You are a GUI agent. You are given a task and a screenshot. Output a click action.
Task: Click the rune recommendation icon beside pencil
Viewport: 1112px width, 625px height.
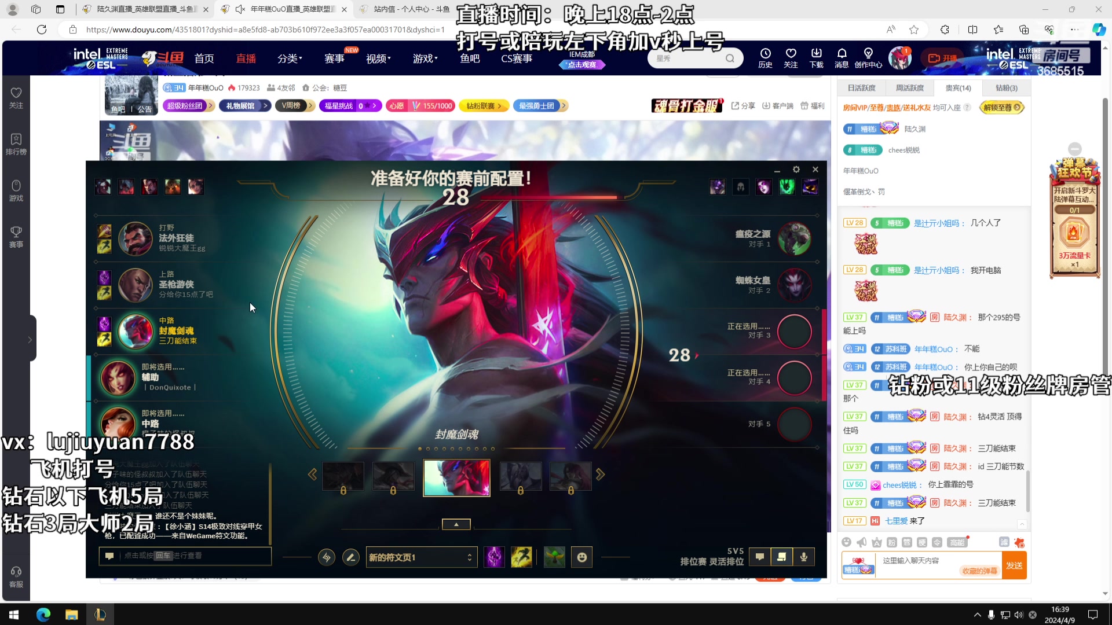click(327, 557)
